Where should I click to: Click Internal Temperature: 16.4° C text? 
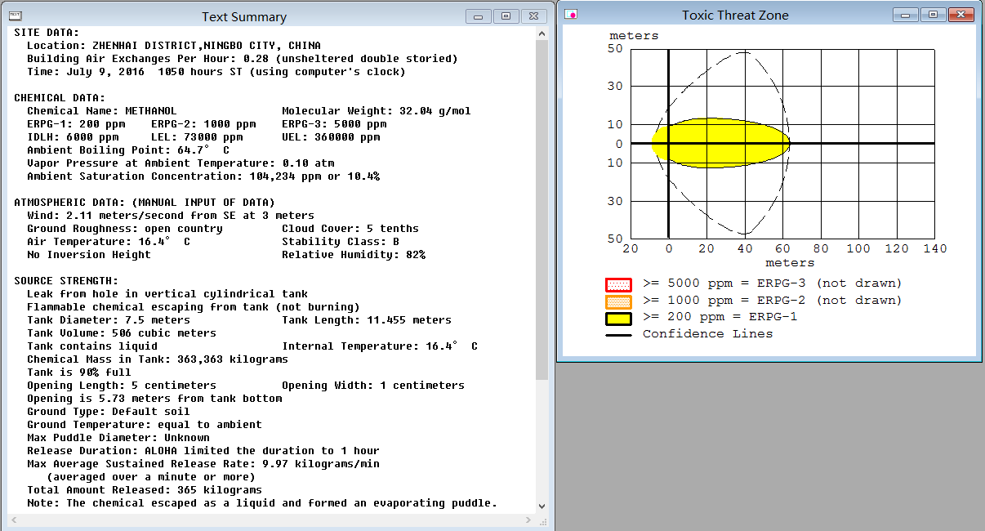(380, 346)
